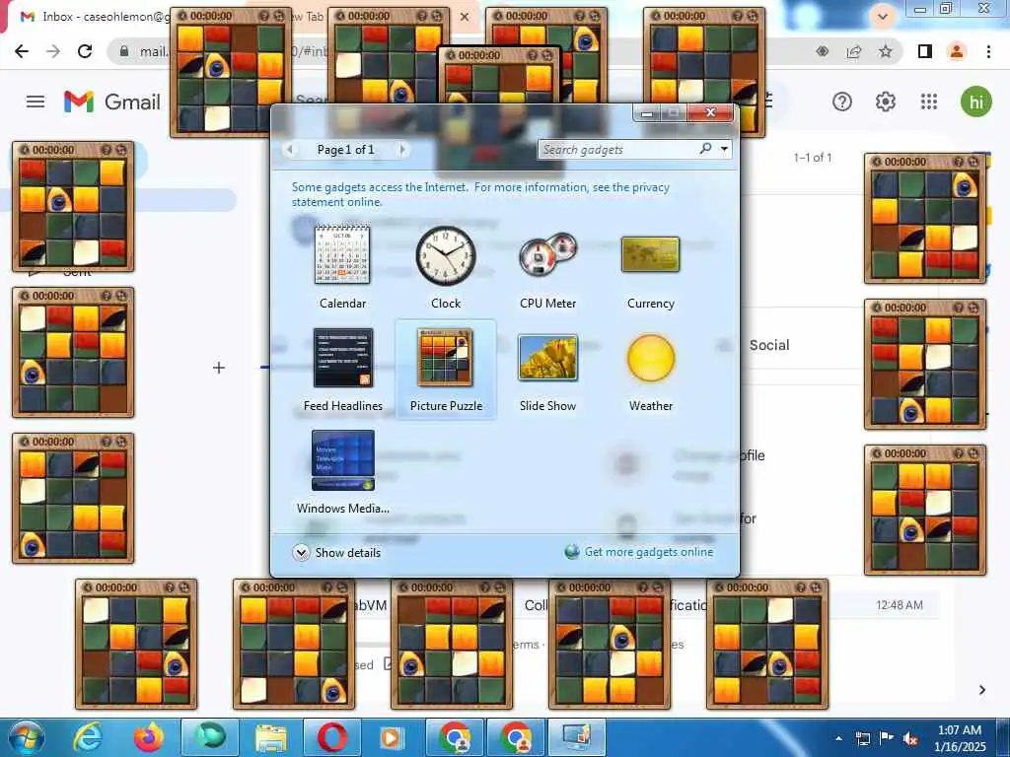Open Gmail main menu hamburger icon

(36, 102)
